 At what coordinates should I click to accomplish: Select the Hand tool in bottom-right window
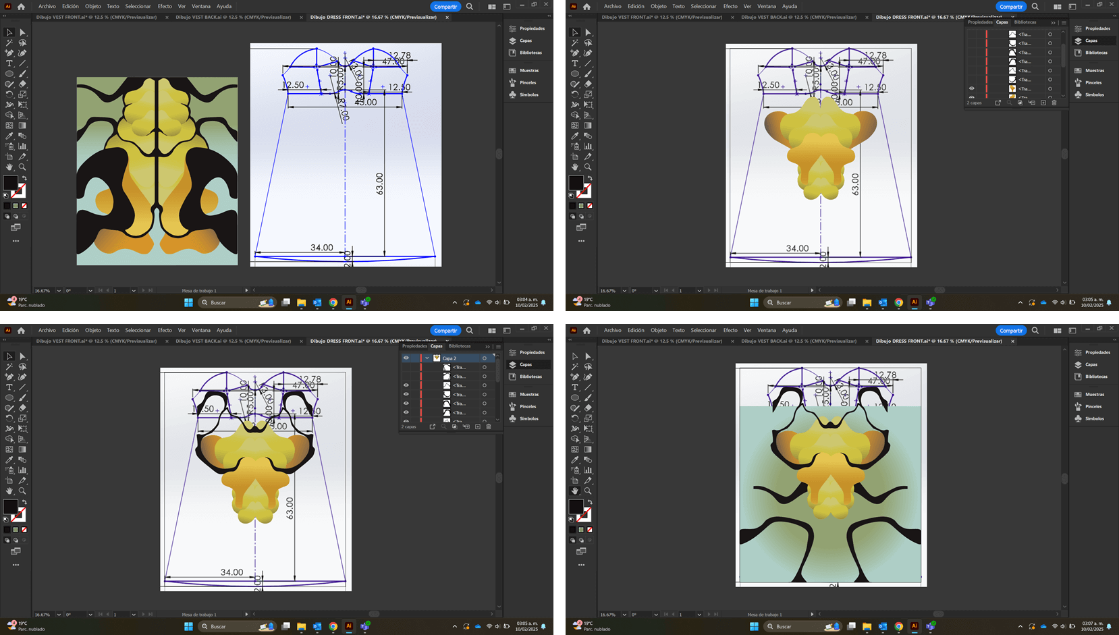click(575, 491)
